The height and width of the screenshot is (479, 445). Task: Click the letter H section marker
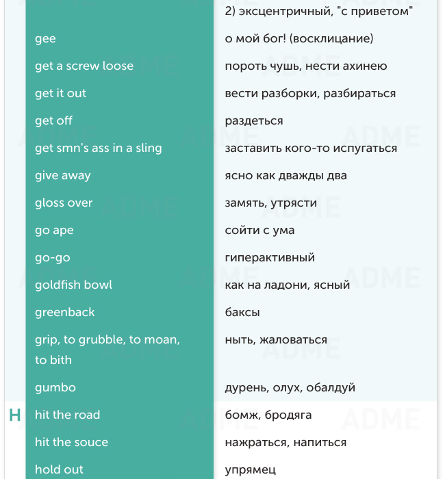14,415
